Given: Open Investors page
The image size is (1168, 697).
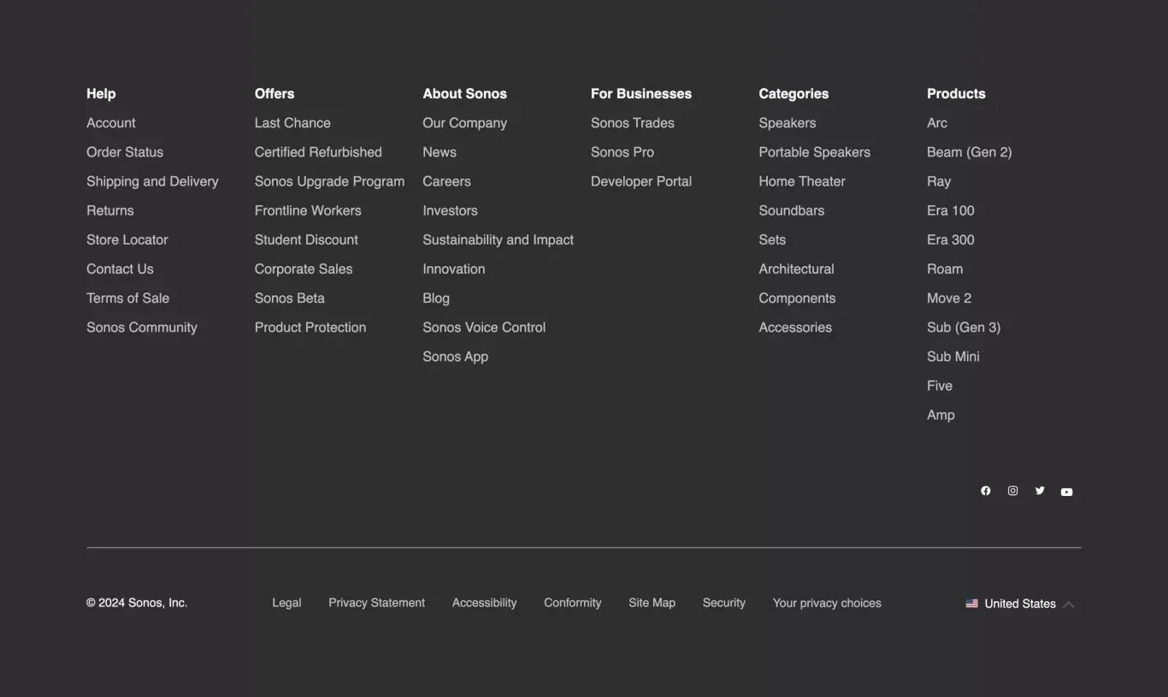Looking at the screenshot, I should coord(450,210).
